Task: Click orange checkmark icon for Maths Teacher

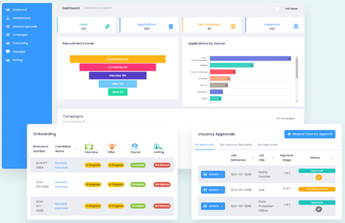Action: (x=319, y=177)
